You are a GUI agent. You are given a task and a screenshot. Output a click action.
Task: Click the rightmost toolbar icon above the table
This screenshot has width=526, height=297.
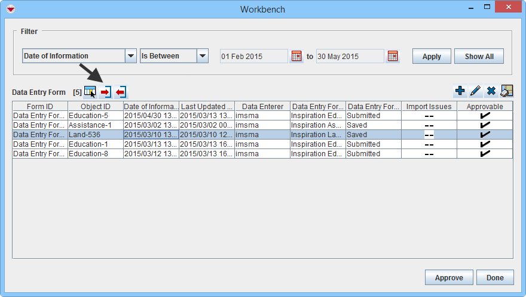click(507, 91)
